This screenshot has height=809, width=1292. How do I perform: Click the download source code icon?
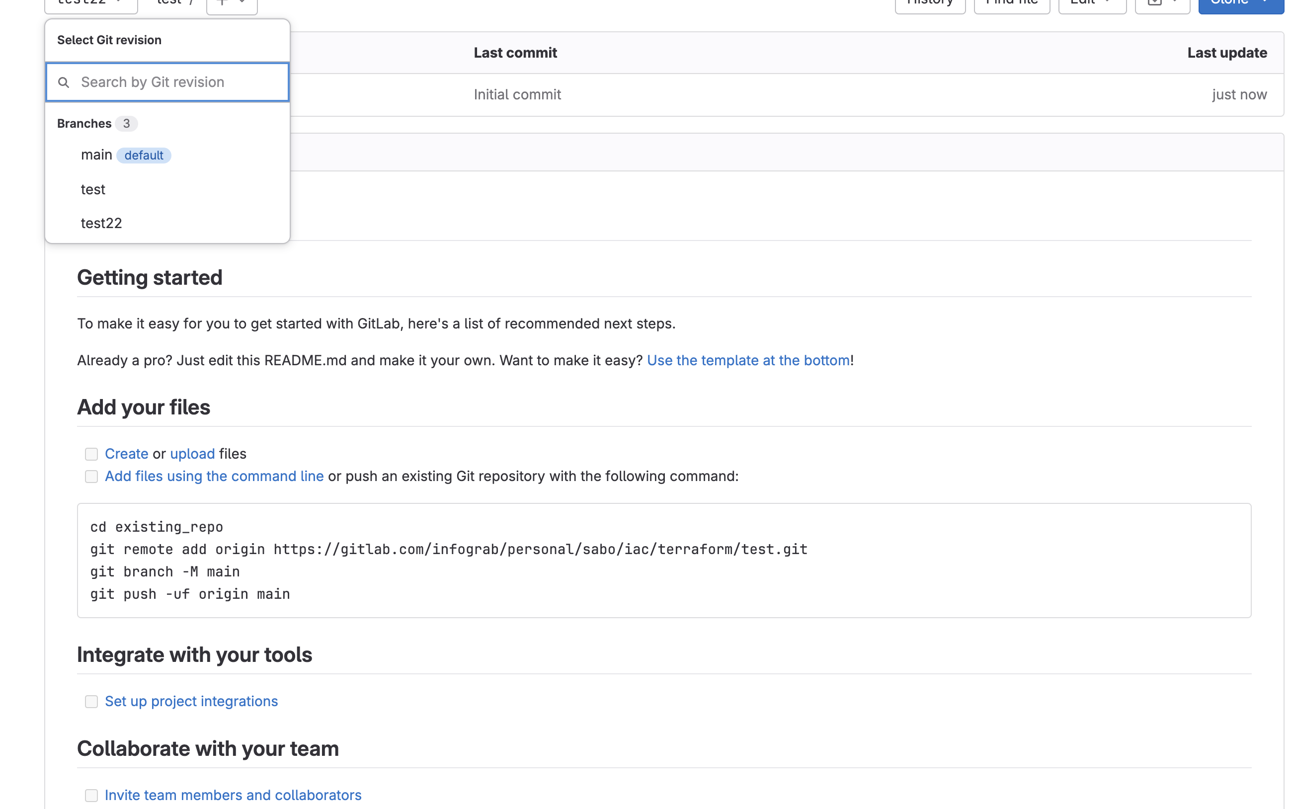tap(1154, 2)
